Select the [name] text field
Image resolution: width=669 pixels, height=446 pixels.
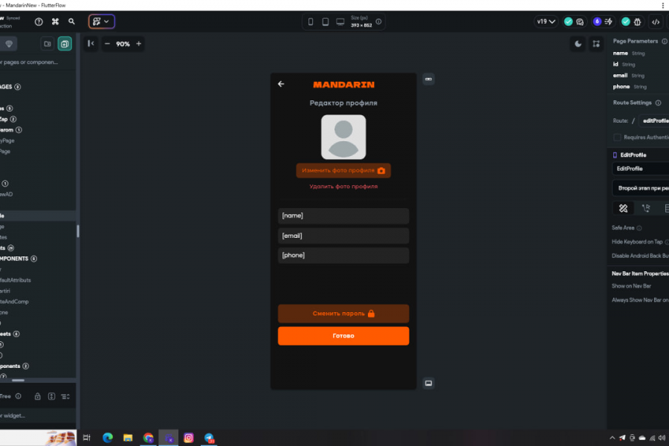(x=343, y=216)
